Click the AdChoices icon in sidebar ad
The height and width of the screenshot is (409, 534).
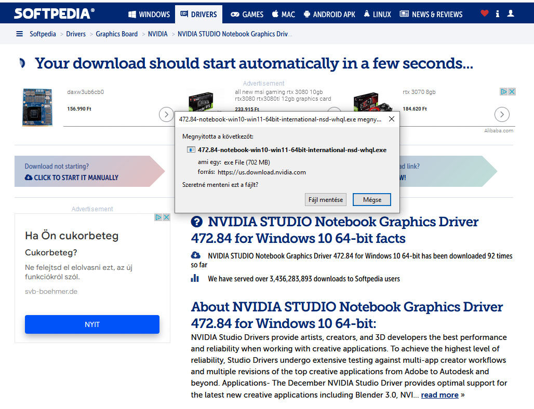coord(158,217)
